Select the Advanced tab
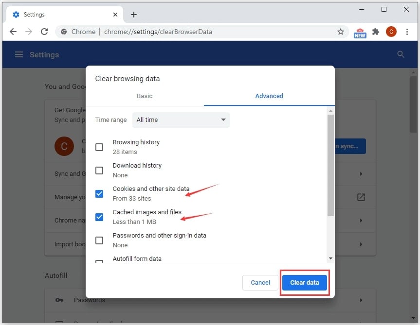 tap(269, 96)
